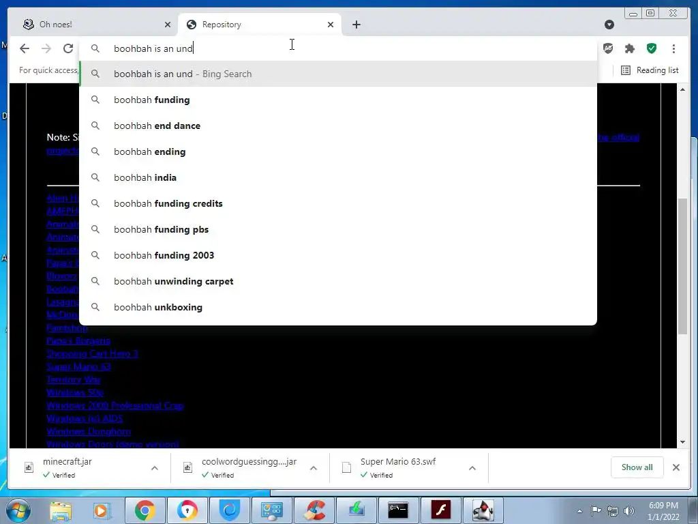Choose the 'boohbah india' suggestion

coord(338,177)
